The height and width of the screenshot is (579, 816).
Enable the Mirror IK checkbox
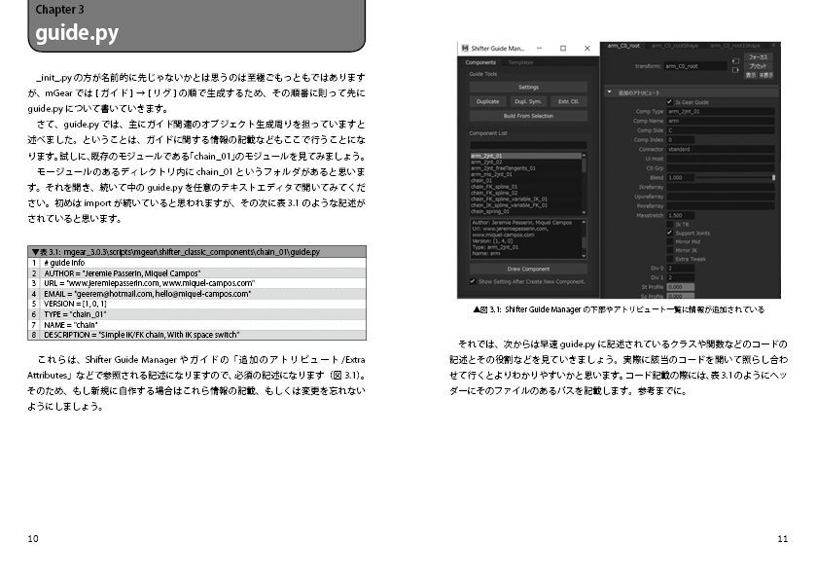[670, 250]
